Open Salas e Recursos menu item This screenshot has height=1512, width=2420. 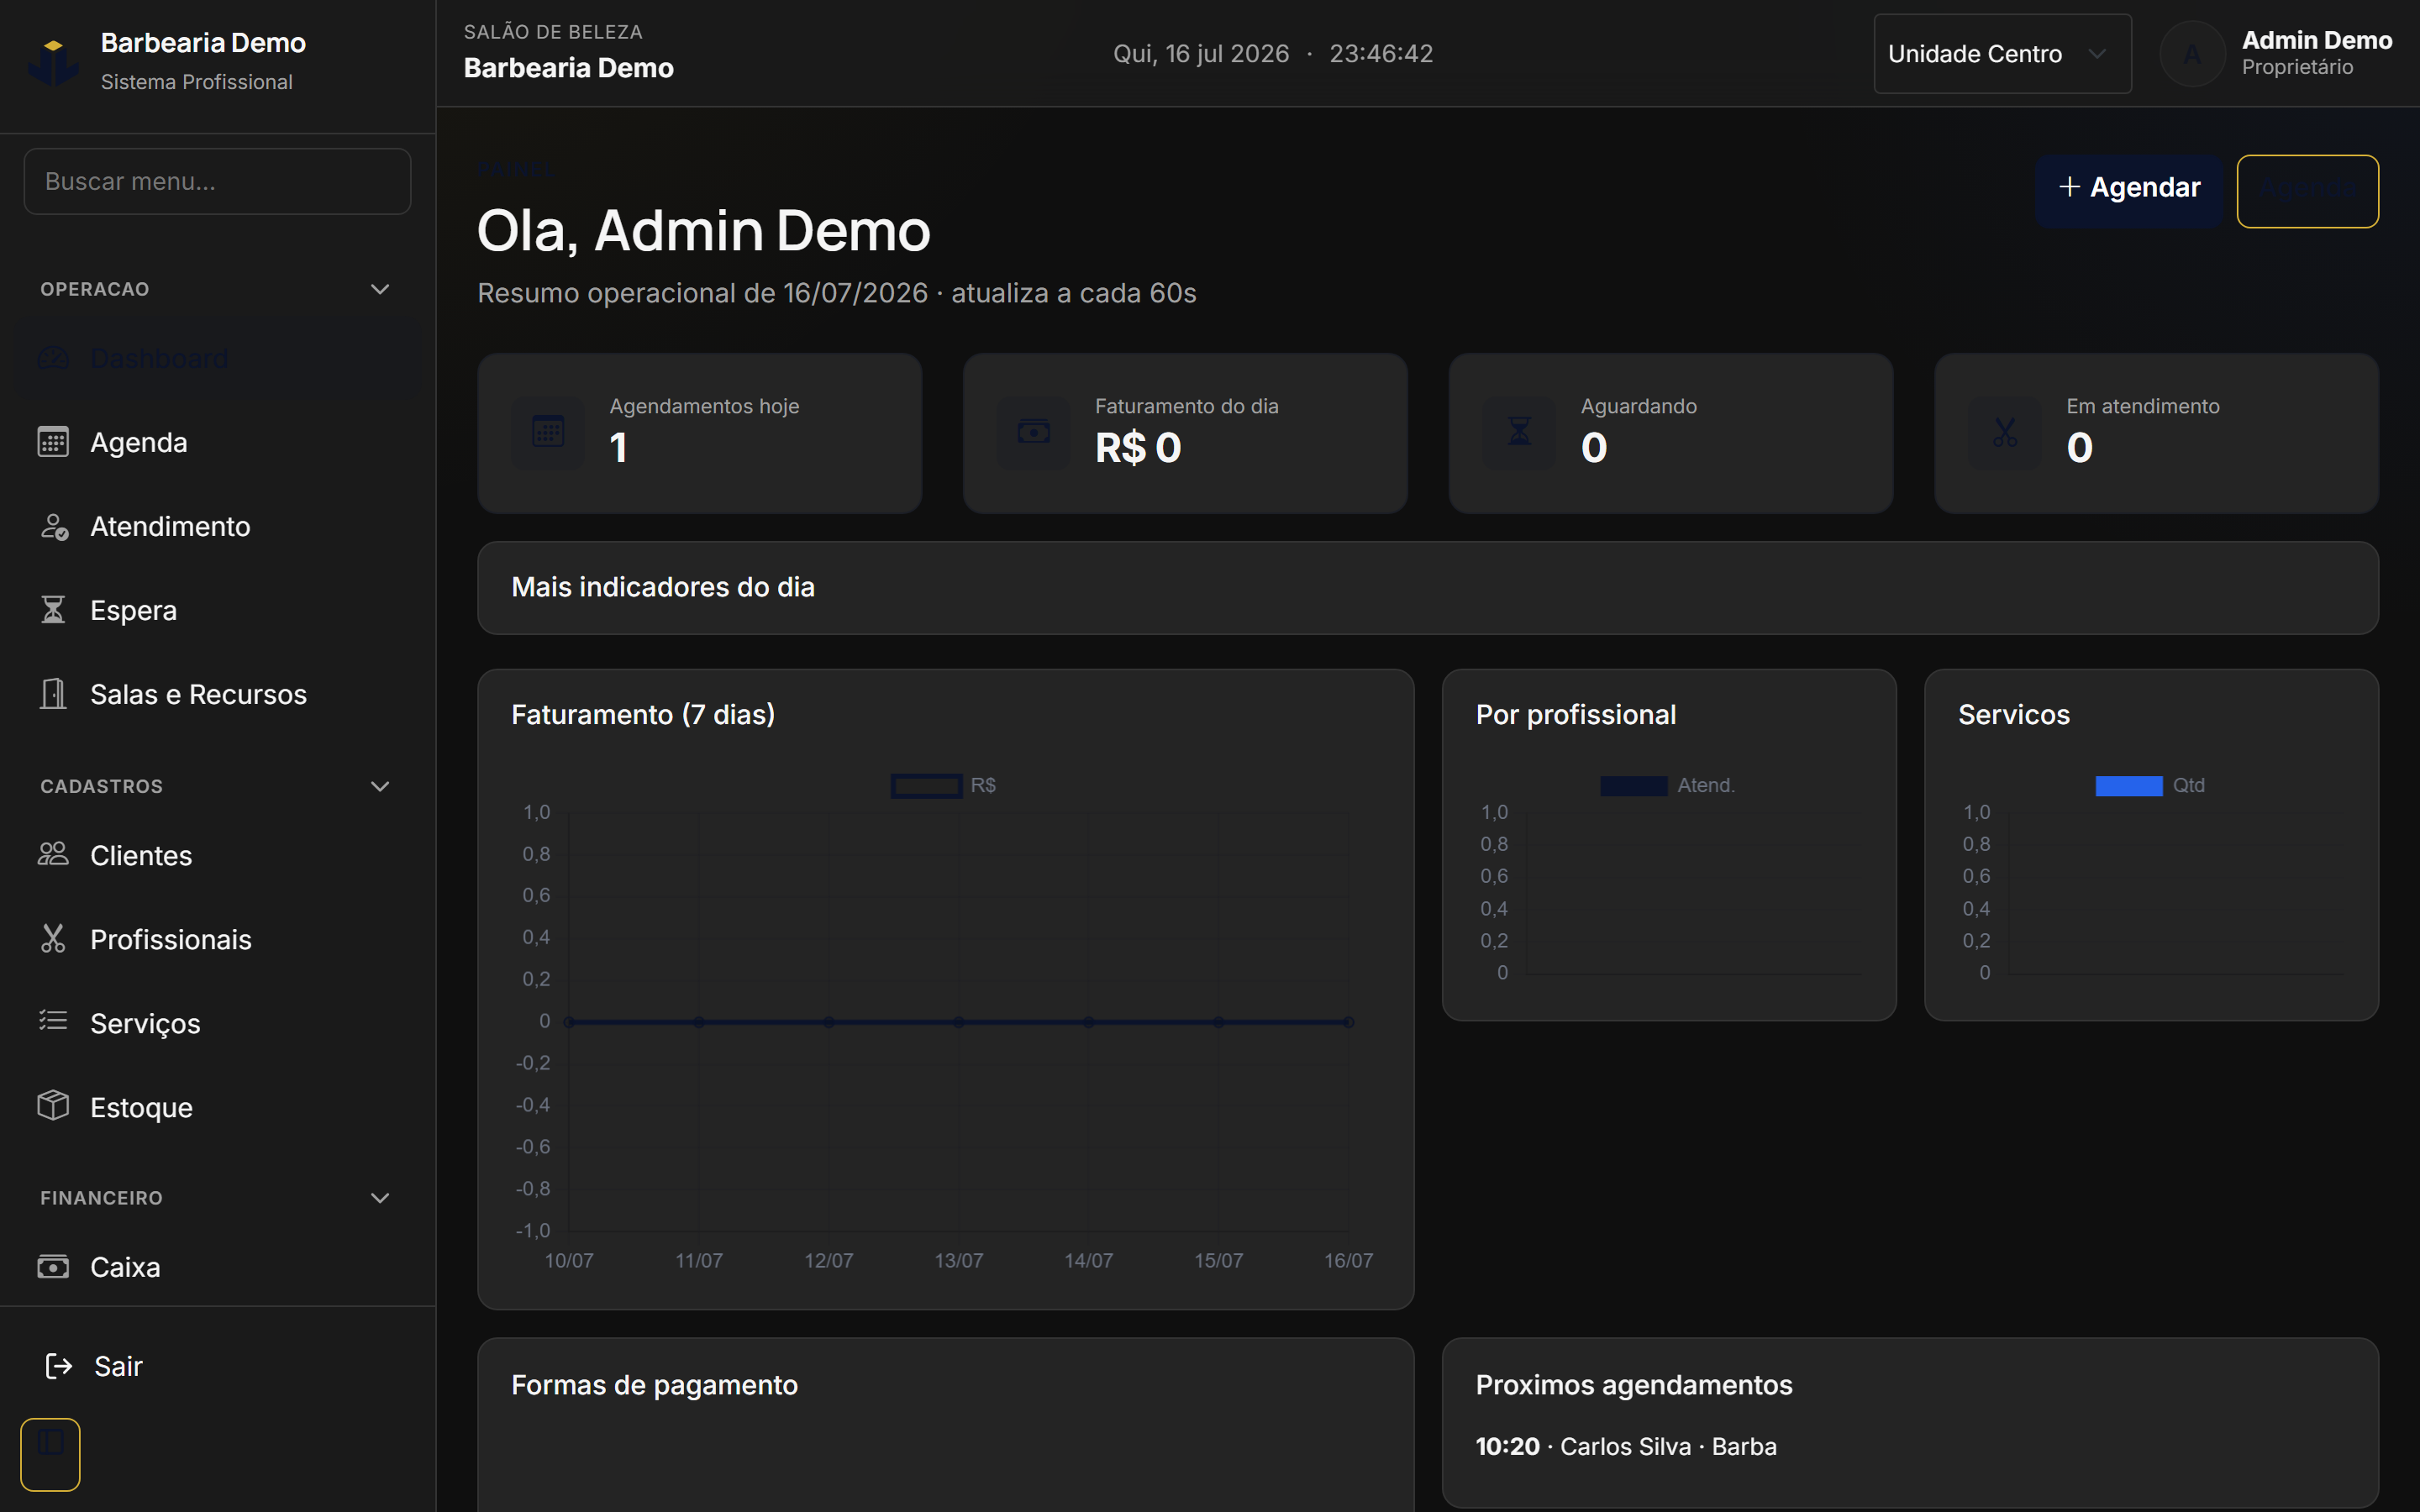tap(218, 694)
